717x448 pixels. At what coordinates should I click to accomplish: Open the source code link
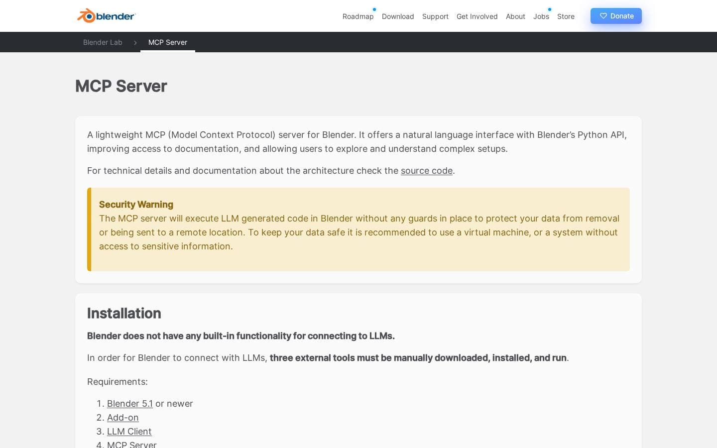[x=427, y=171]
